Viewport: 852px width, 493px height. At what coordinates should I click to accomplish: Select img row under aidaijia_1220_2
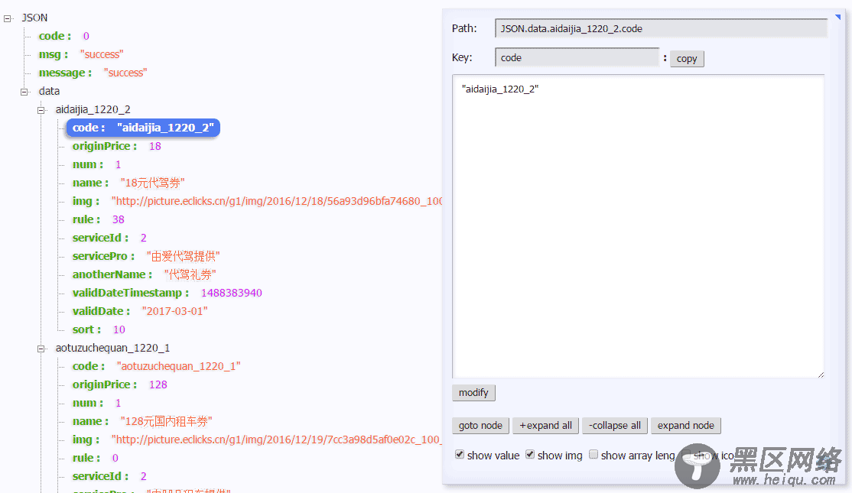click(256, 201)
